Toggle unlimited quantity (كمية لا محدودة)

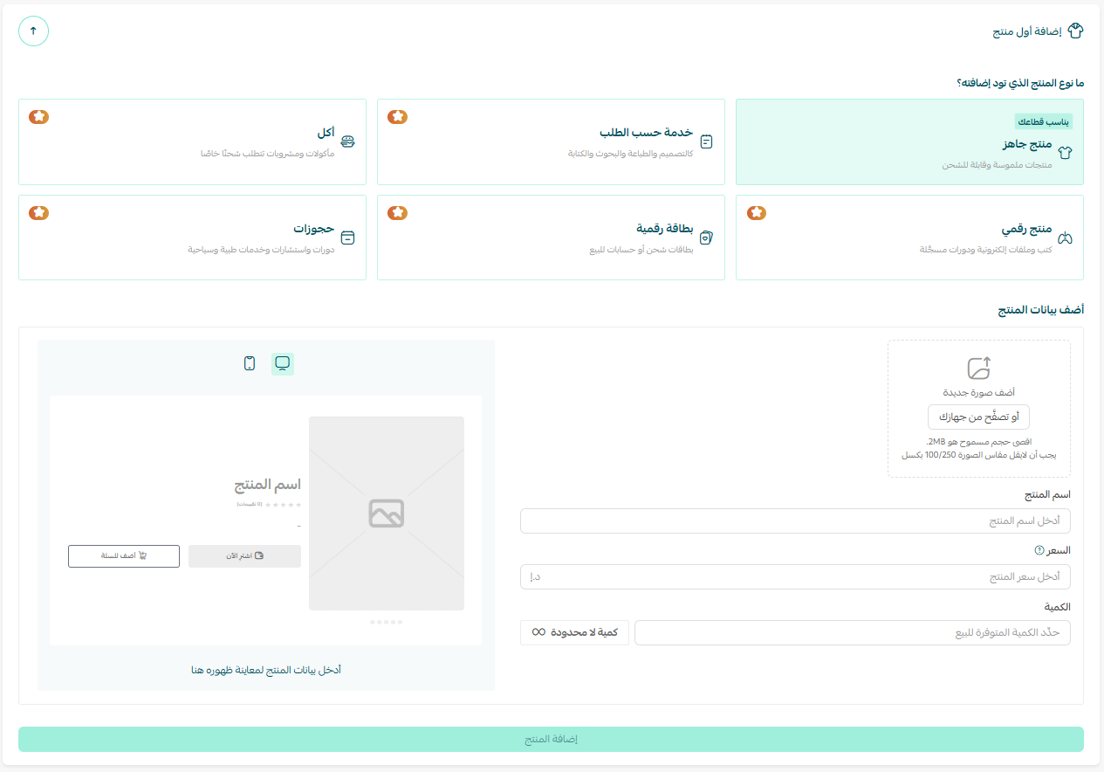click(x=574, y=632)
